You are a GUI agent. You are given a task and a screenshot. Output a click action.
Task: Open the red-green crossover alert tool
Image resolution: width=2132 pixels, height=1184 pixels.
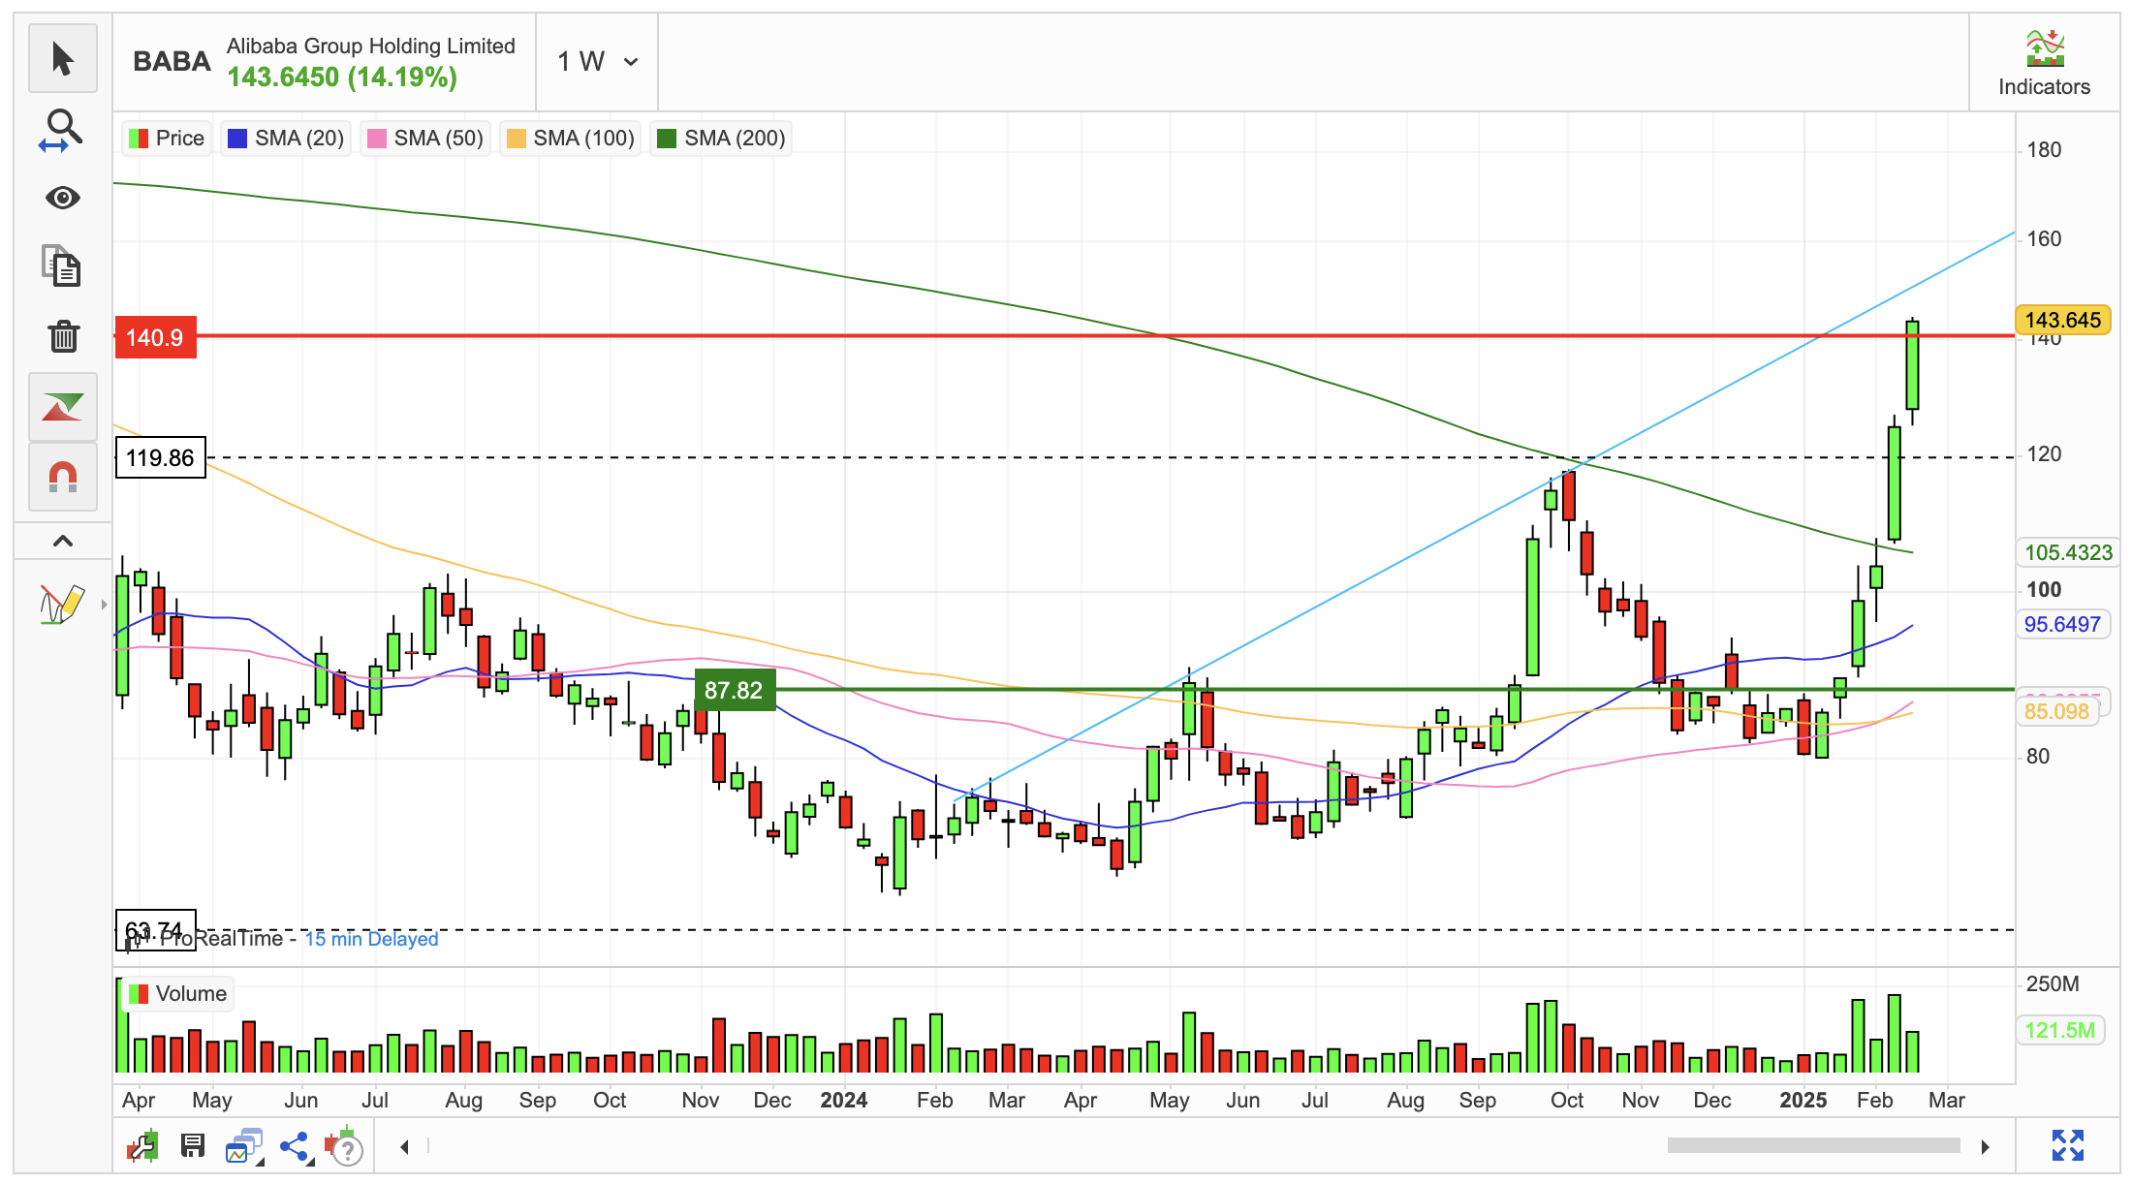click(x=63, y=407)
